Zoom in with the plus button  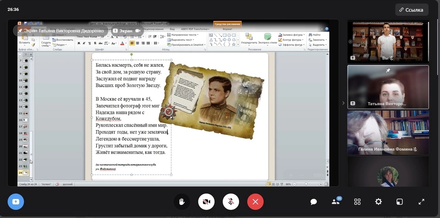321,184
